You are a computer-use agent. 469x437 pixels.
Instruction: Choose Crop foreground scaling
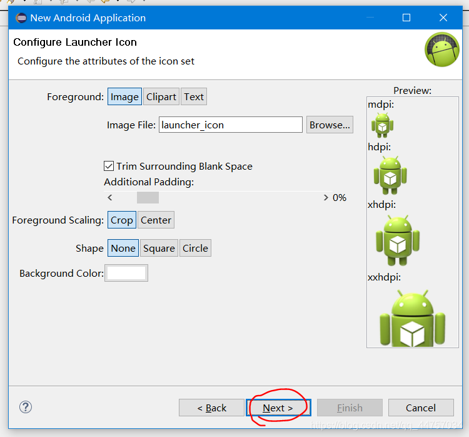click(122, 220)
